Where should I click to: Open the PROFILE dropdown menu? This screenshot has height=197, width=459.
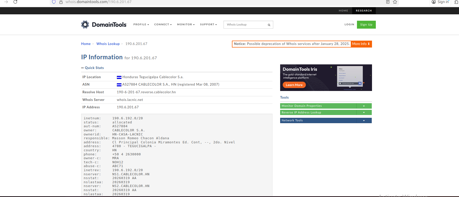click(x=141, y=25)
